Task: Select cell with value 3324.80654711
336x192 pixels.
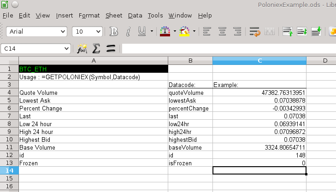Action: [259, 147]
